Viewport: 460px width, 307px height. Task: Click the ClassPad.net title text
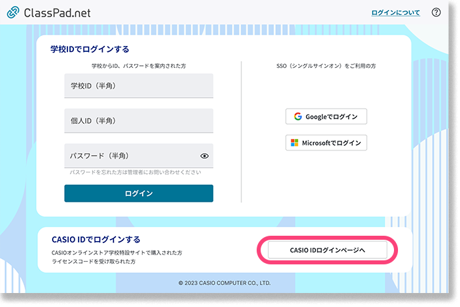[x=57, y=13]
